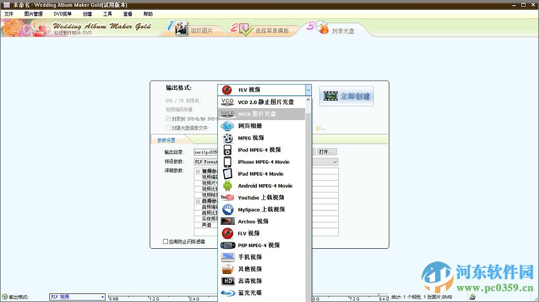Image resolution: width=539 pixels, height=302 pixels.
Task: Click the status bar output format icon
Action: (x=5, y=297)
